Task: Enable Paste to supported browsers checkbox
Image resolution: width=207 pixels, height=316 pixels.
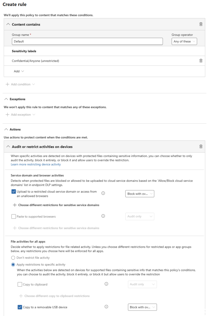Action: (14, 217)
